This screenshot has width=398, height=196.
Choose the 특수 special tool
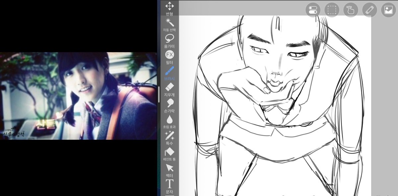(x=169, y=138)
